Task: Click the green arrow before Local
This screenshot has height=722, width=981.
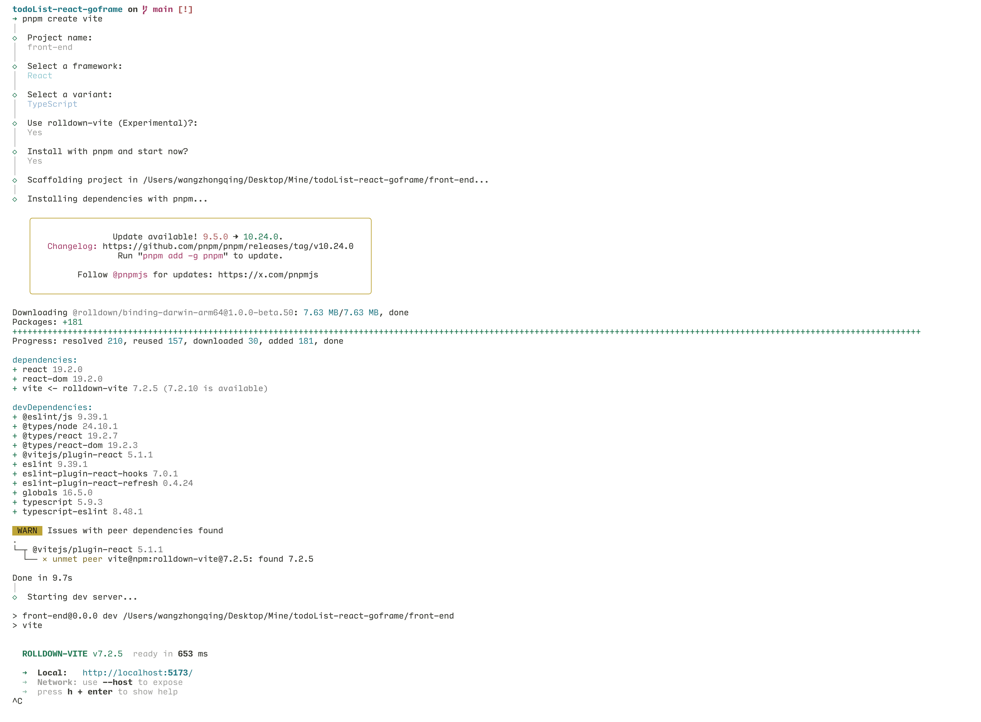Action: pyautogui.click(x=25, y=673)
